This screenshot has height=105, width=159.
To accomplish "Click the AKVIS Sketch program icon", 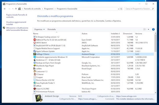I will click(x=35, y=43).
